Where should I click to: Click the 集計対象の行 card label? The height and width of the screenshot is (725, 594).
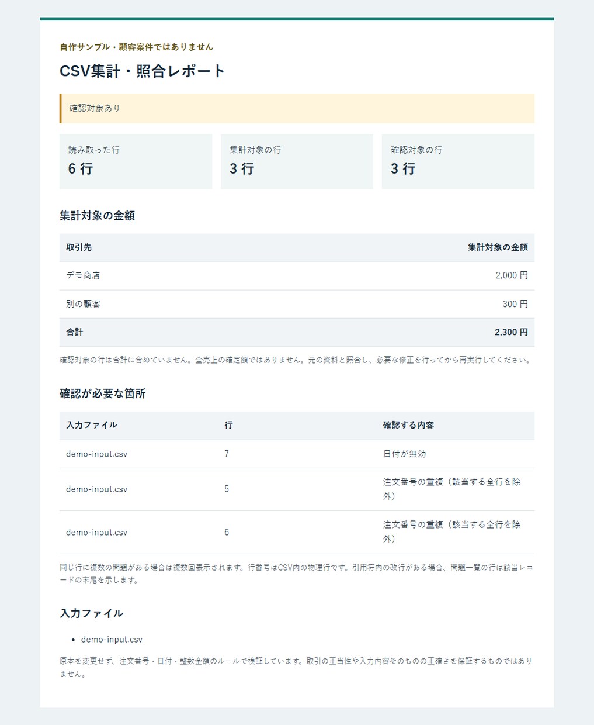tap(255, 150)
